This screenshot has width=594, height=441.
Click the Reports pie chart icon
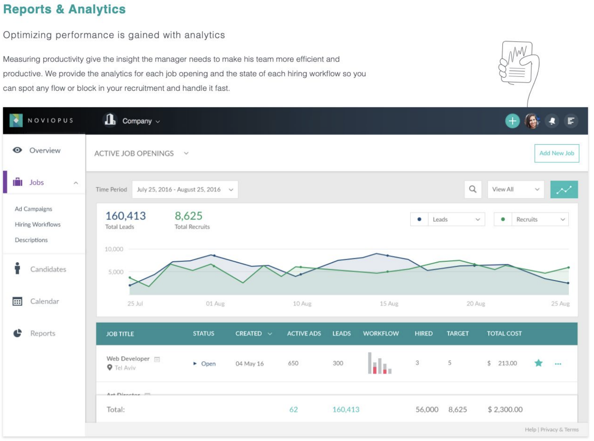point(18,333)
